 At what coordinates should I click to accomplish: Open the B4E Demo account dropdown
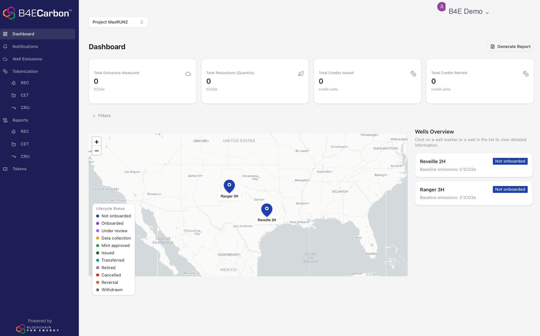469,12
